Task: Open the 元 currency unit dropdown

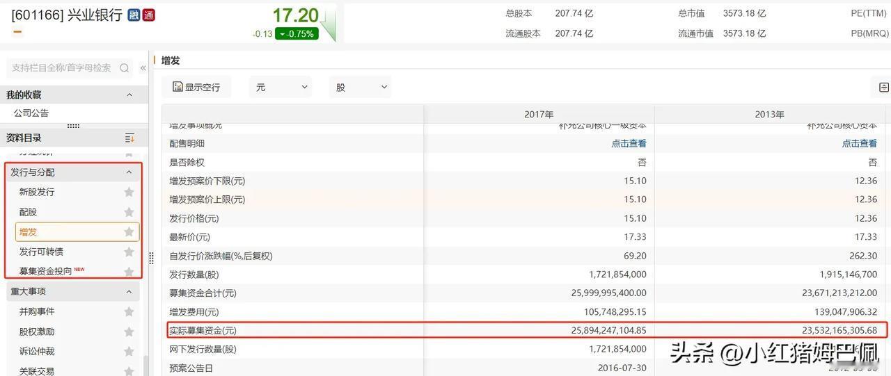Action: pos(281,87)
